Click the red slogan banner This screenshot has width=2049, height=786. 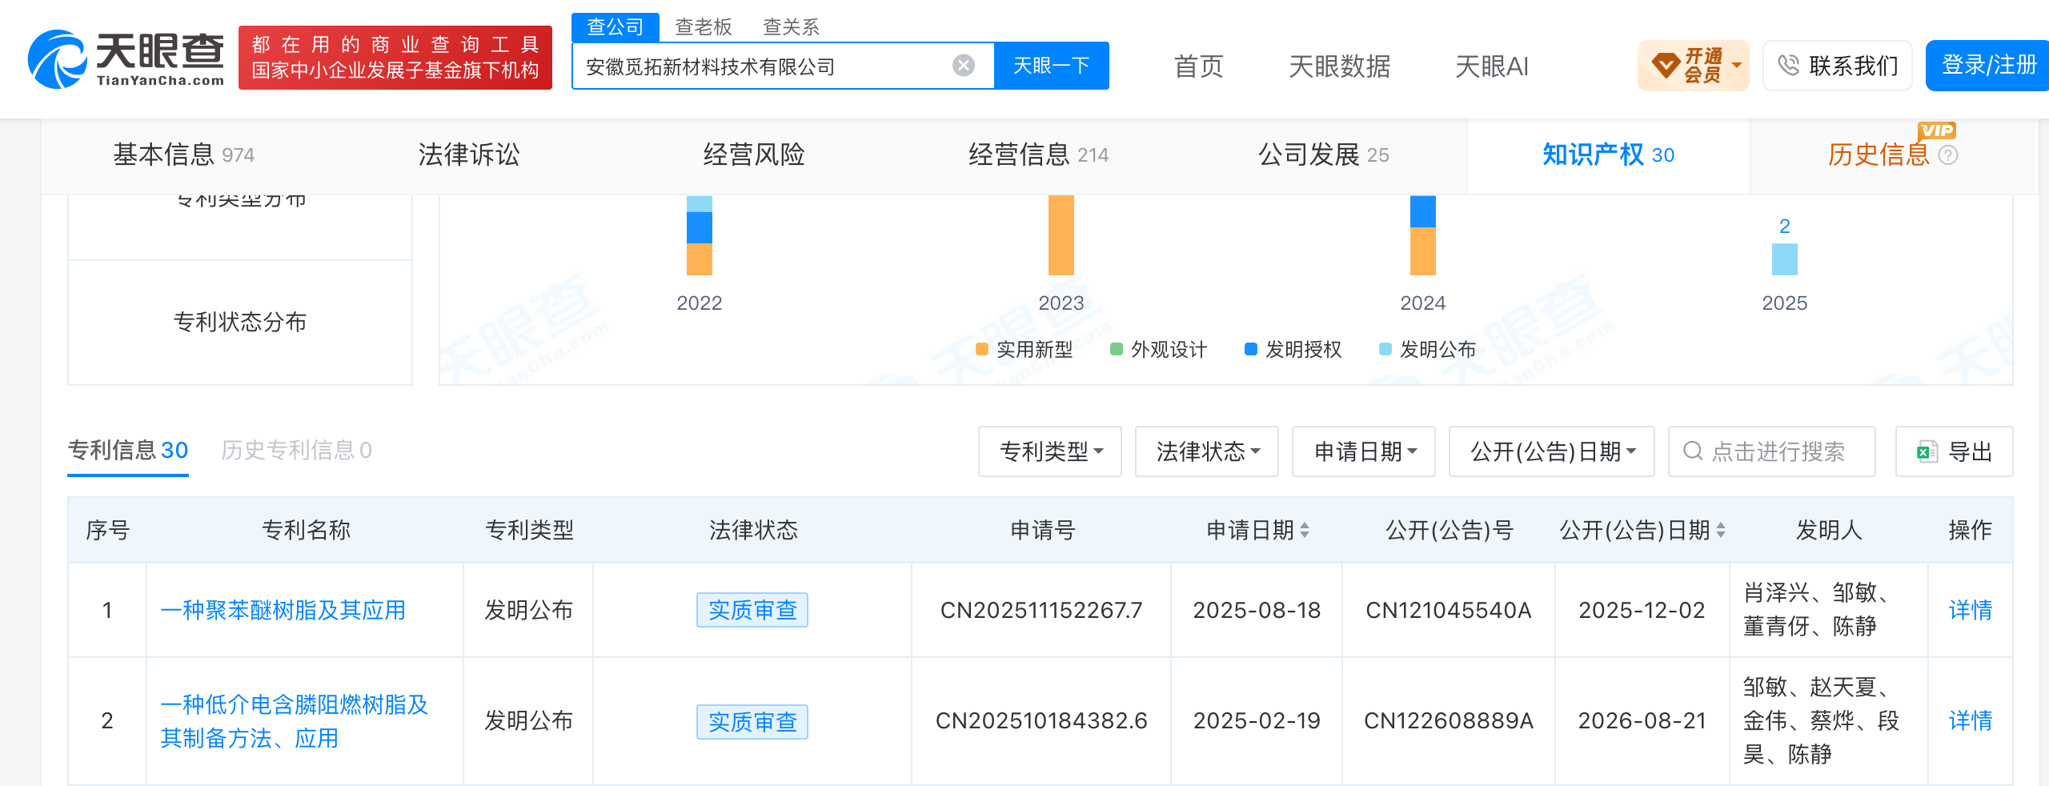pyautogui.click(x=395, y=58)
